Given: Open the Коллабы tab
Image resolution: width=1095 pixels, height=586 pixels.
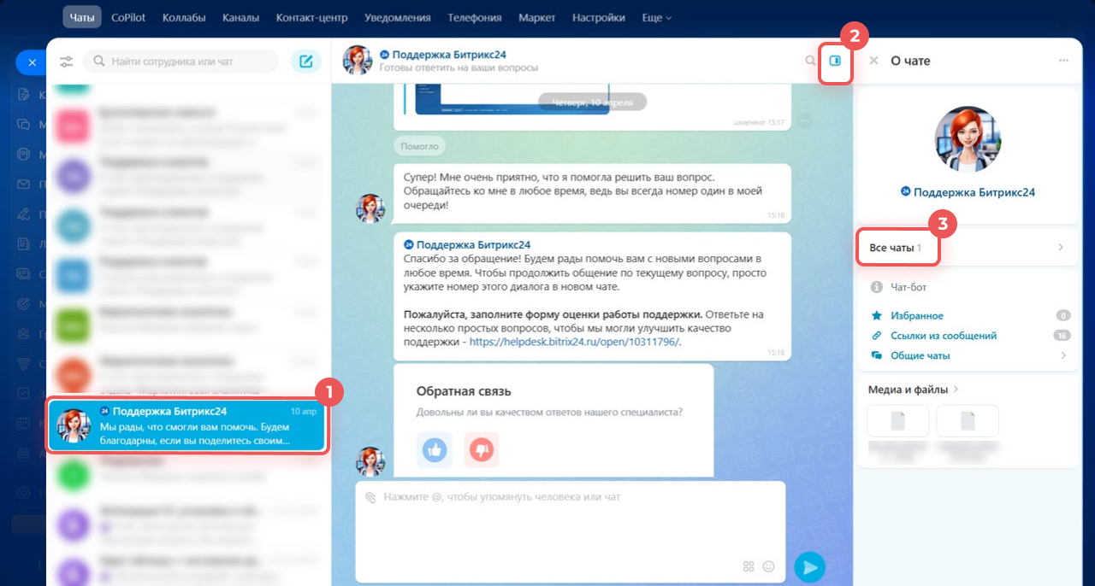Looking at the screenshot, I should click(x=185, y=17).
